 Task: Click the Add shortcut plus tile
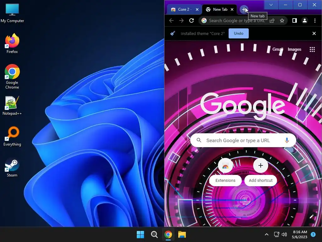click(261, 165)
